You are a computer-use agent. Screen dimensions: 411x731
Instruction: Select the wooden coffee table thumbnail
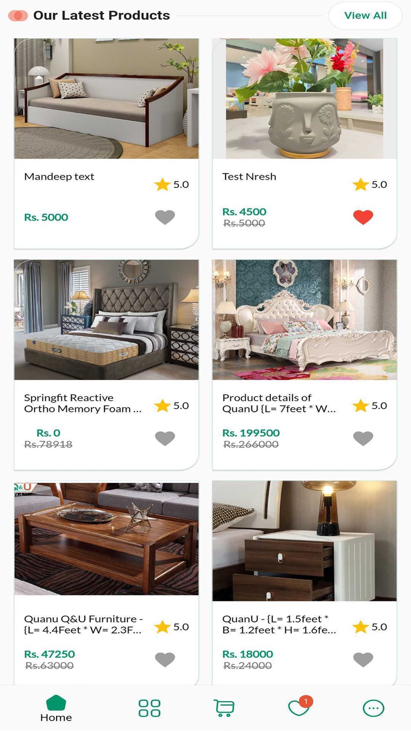pos(106,539)
